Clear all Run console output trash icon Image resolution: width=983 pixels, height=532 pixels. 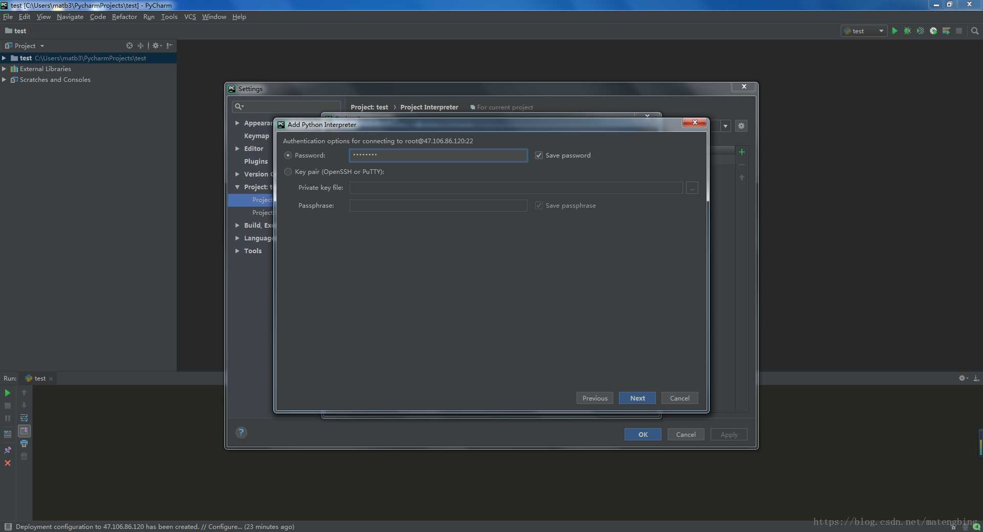coord(24,456)
